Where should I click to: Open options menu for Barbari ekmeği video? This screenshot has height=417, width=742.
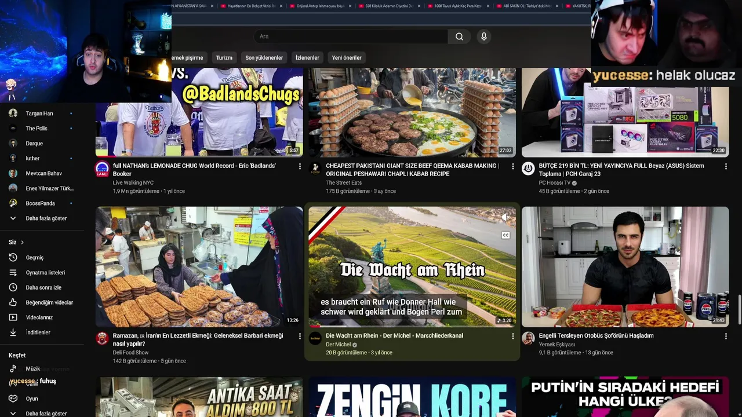[300, 336]
